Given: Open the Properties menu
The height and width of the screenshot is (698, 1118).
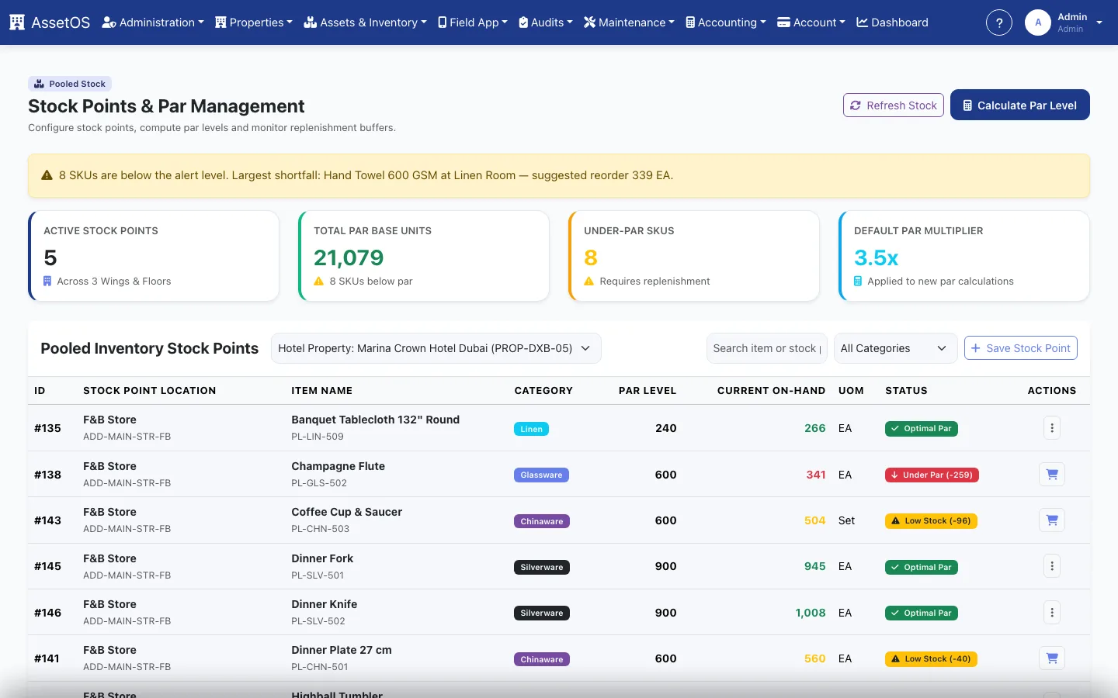Looking at the screenshot, I should click(254, 22).
